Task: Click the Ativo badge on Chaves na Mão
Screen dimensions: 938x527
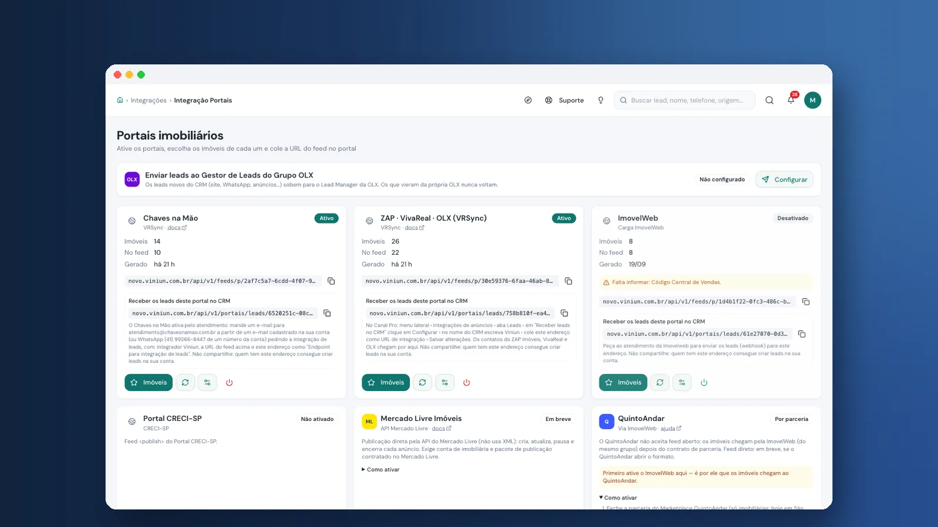Action: (327, 218)
